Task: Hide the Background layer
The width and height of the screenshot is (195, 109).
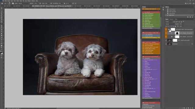Action: pyautogui.click(x=166, y=44)
